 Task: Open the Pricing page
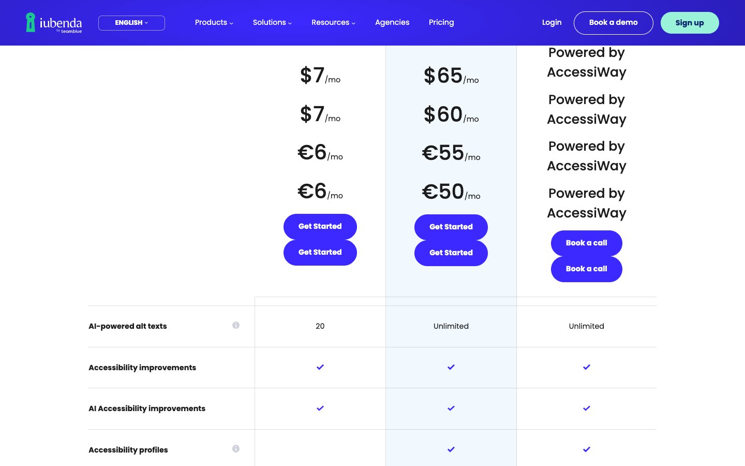[441, 22]
